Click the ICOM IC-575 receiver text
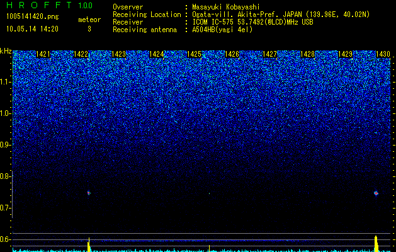Image resolution: width=396 pixels, height=252 pixels. tap(252, 22)
